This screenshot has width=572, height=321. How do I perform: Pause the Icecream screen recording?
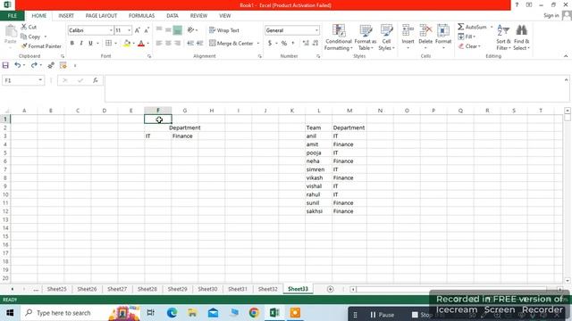pos(382,315)
